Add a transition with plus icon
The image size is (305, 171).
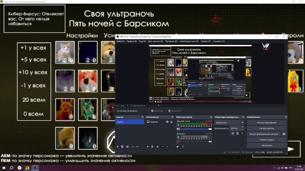point(232,133)
